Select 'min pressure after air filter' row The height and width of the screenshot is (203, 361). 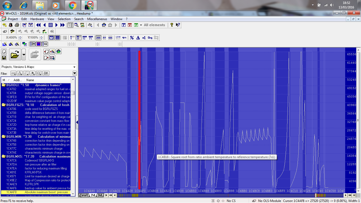[36, 164]
